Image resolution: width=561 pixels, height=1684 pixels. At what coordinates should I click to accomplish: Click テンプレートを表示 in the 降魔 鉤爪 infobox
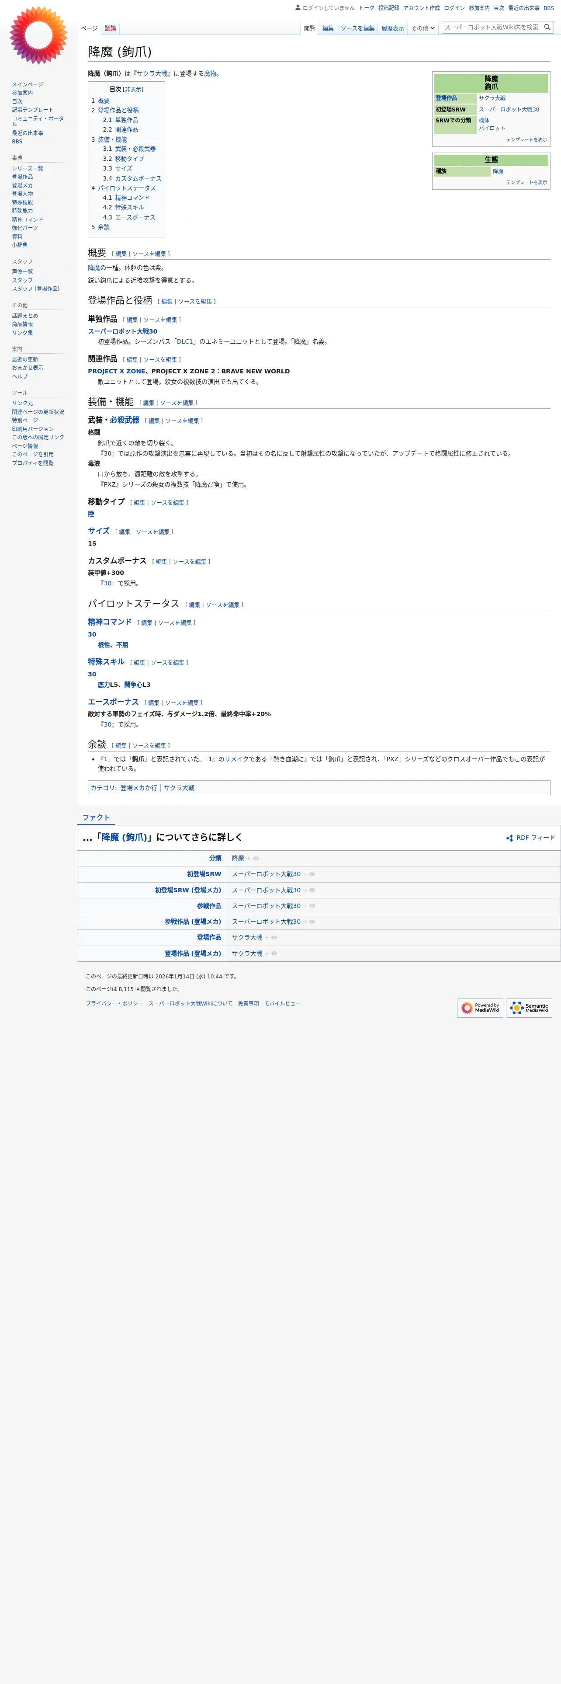pyautogui.click(x=526, y=140)
